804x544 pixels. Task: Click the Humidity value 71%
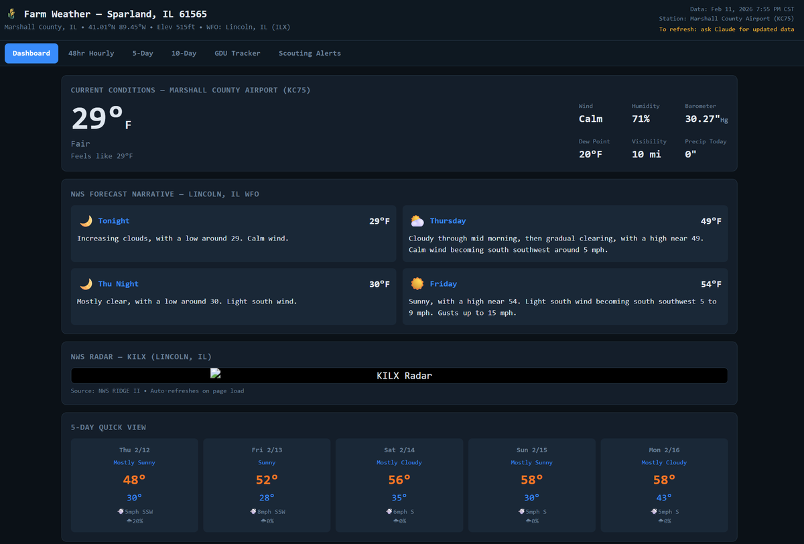641,119
